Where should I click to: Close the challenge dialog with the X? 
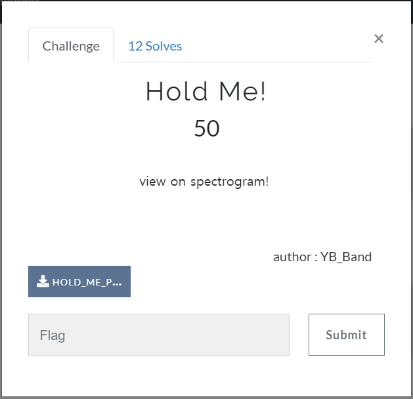[x=378, y=39]
